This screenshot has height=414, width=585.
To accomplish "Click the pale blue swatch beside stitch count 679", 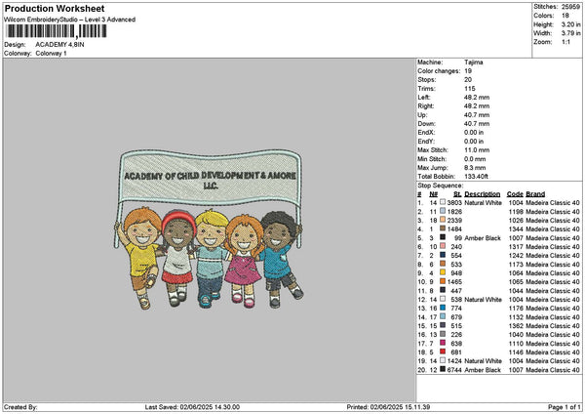I will coord(443,316).
